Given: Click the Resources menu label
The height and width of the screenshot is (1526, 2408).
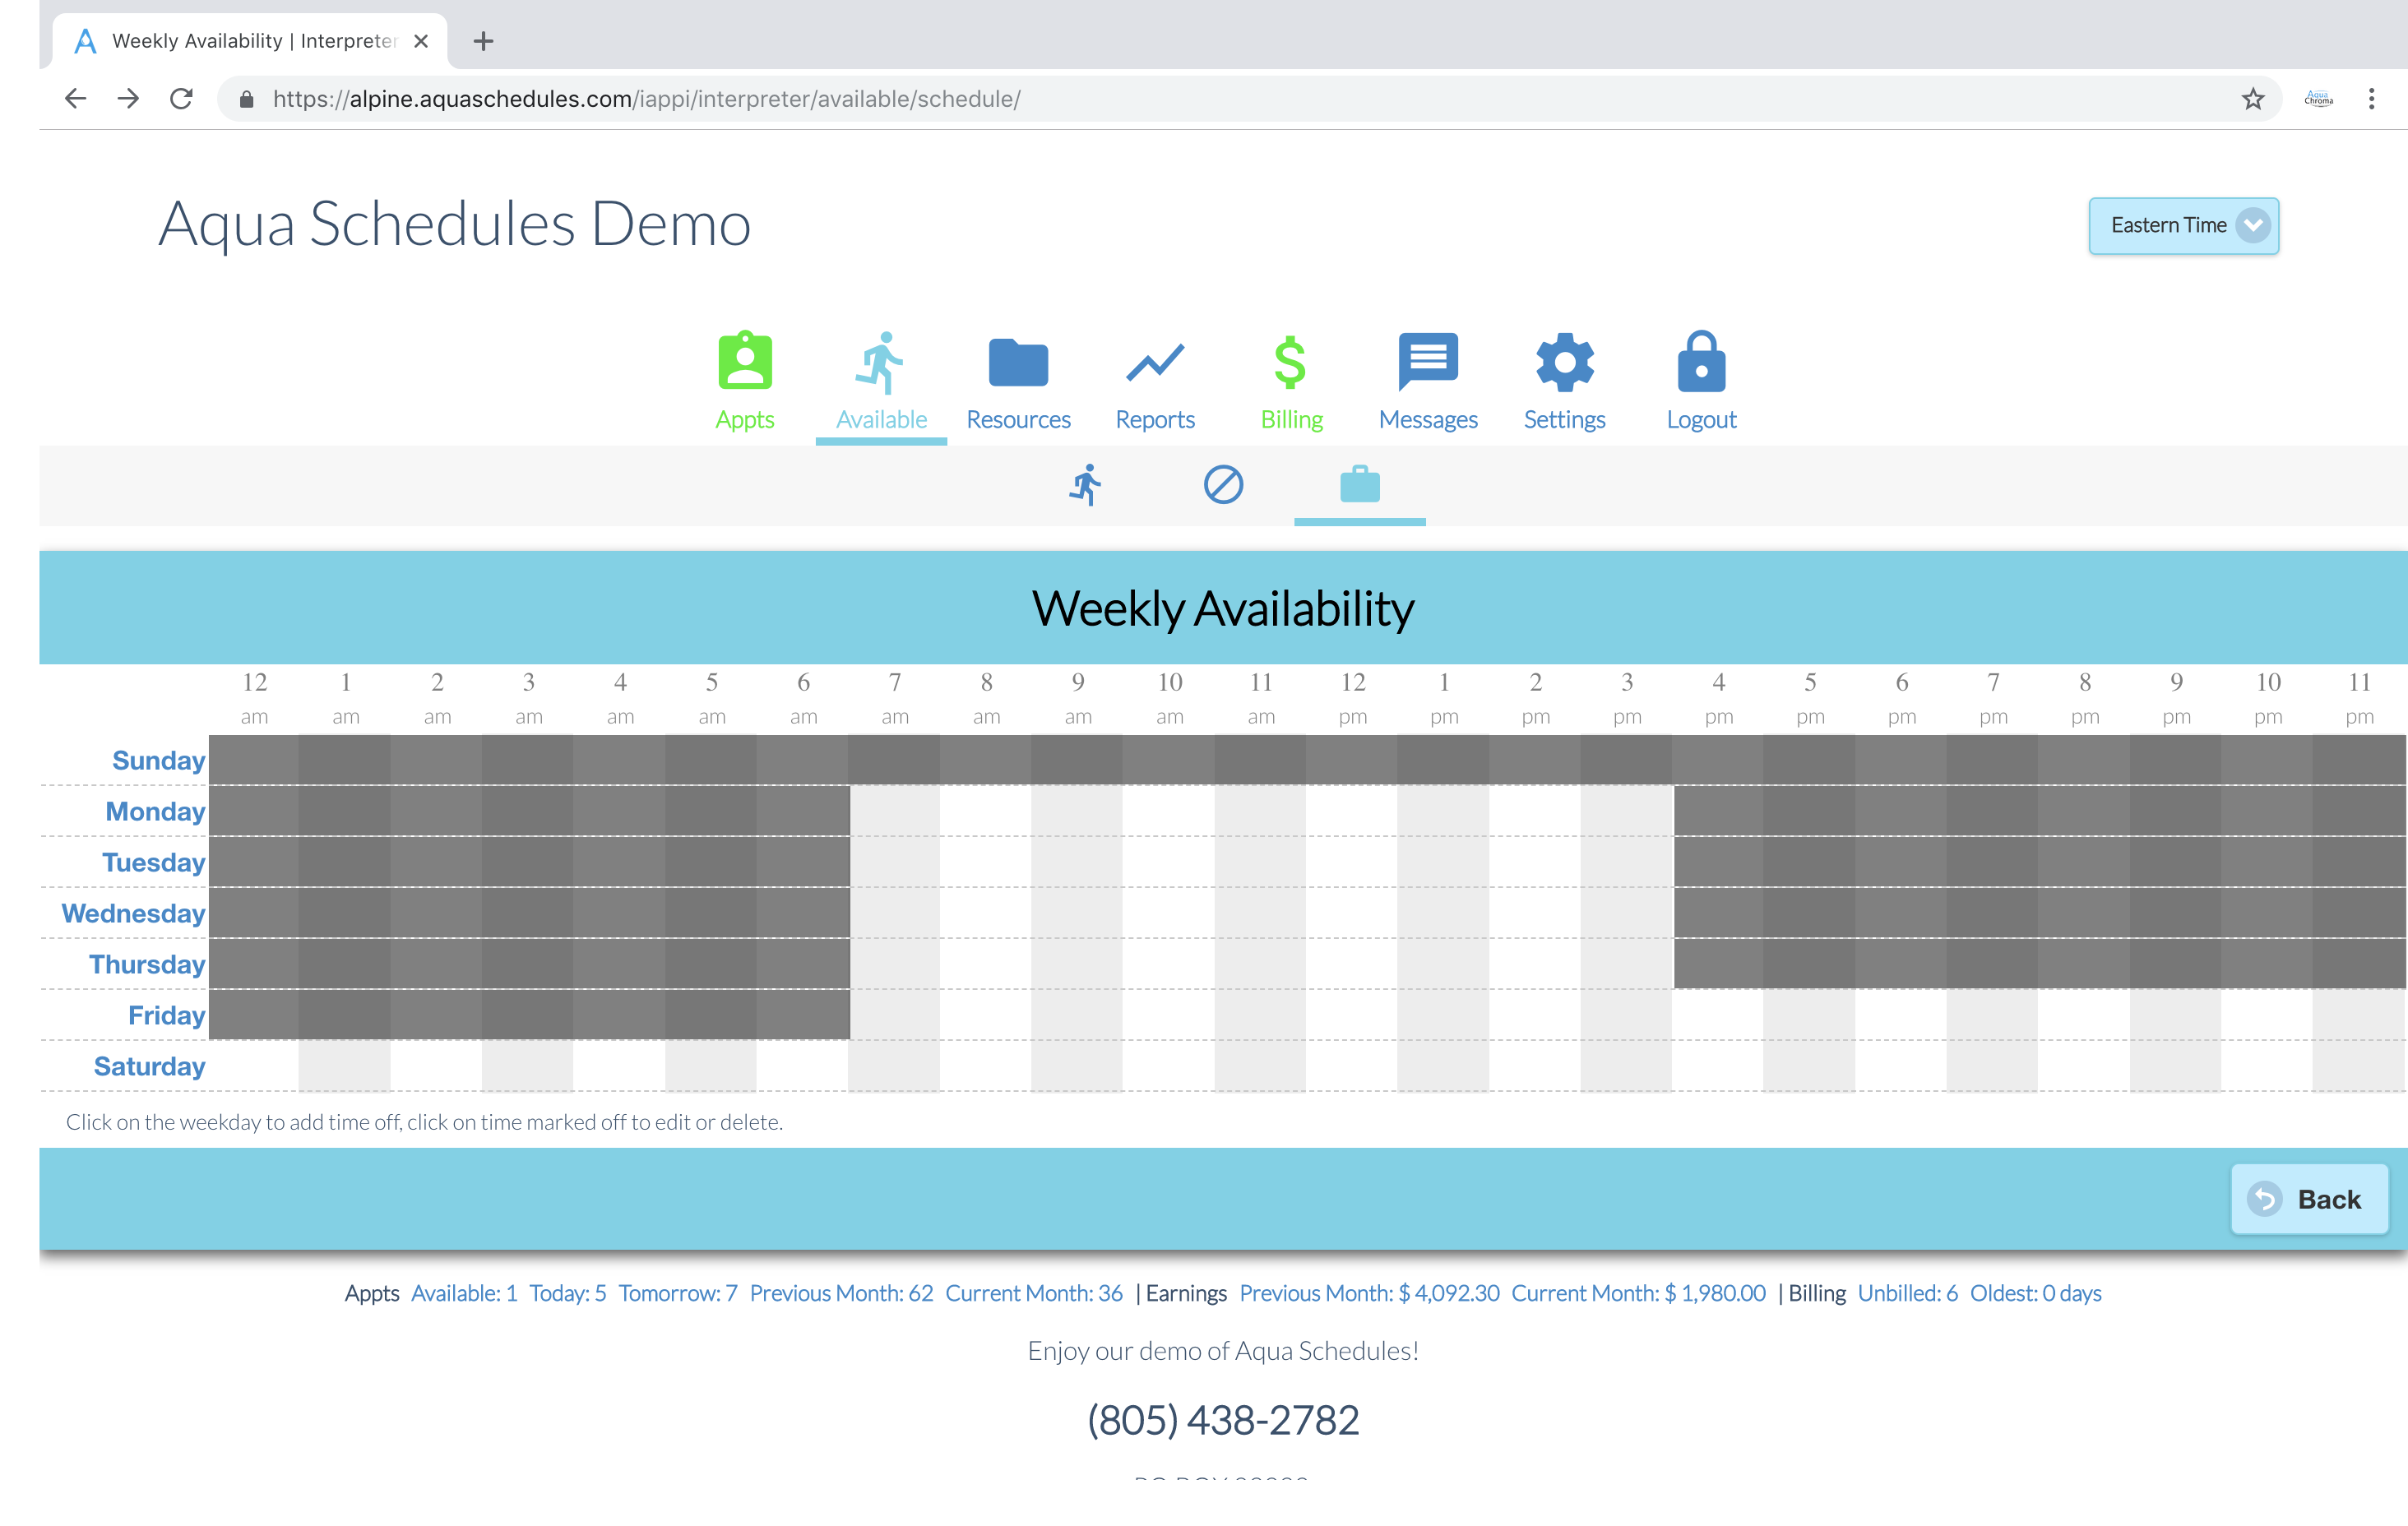Looking at the screenshot, I should [1018, 420].
